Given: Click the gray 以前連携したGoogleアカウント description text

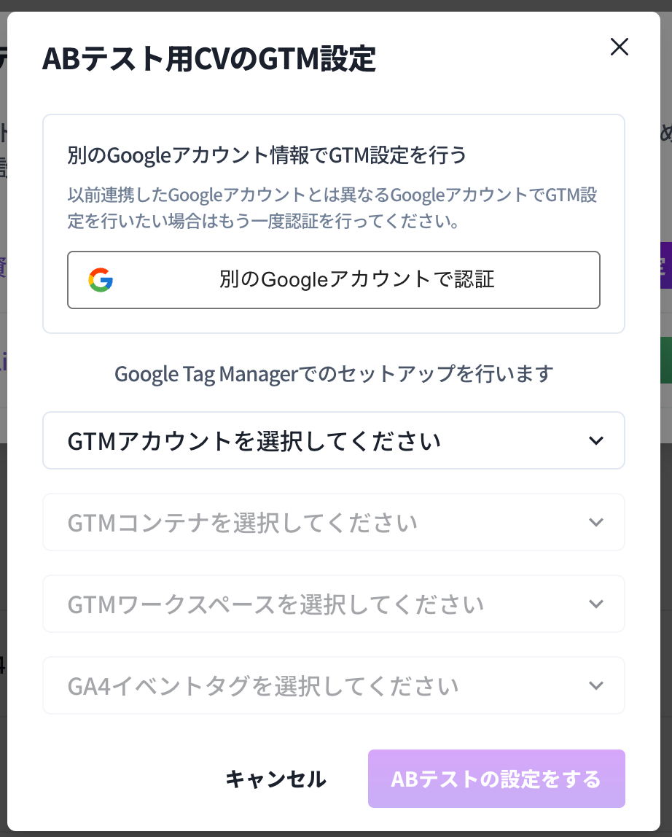Looking at the screenshot, I should pos(332,208).
